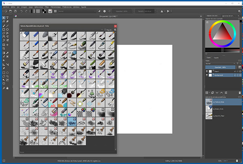Viewport: 243px width, 164px height.
Task: Delete layer with trash icon
Action: click(240, 93)
